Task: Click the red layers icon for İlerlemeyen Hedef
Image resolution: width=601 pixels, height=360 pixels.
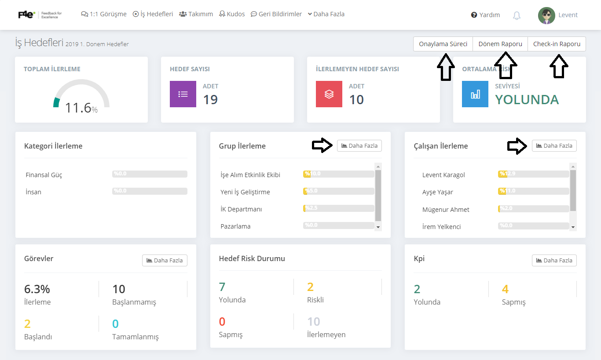Action: coord(329,94)
